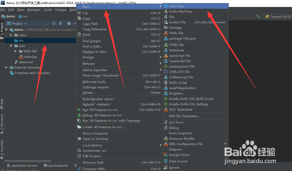This screenshot has width=292, height=171.
Task: Click the Kotlin Script icon
Action: click(166, 82)
